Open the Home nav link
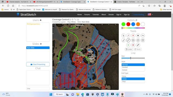This screenshot has height=97, width=173. point(79,15)
